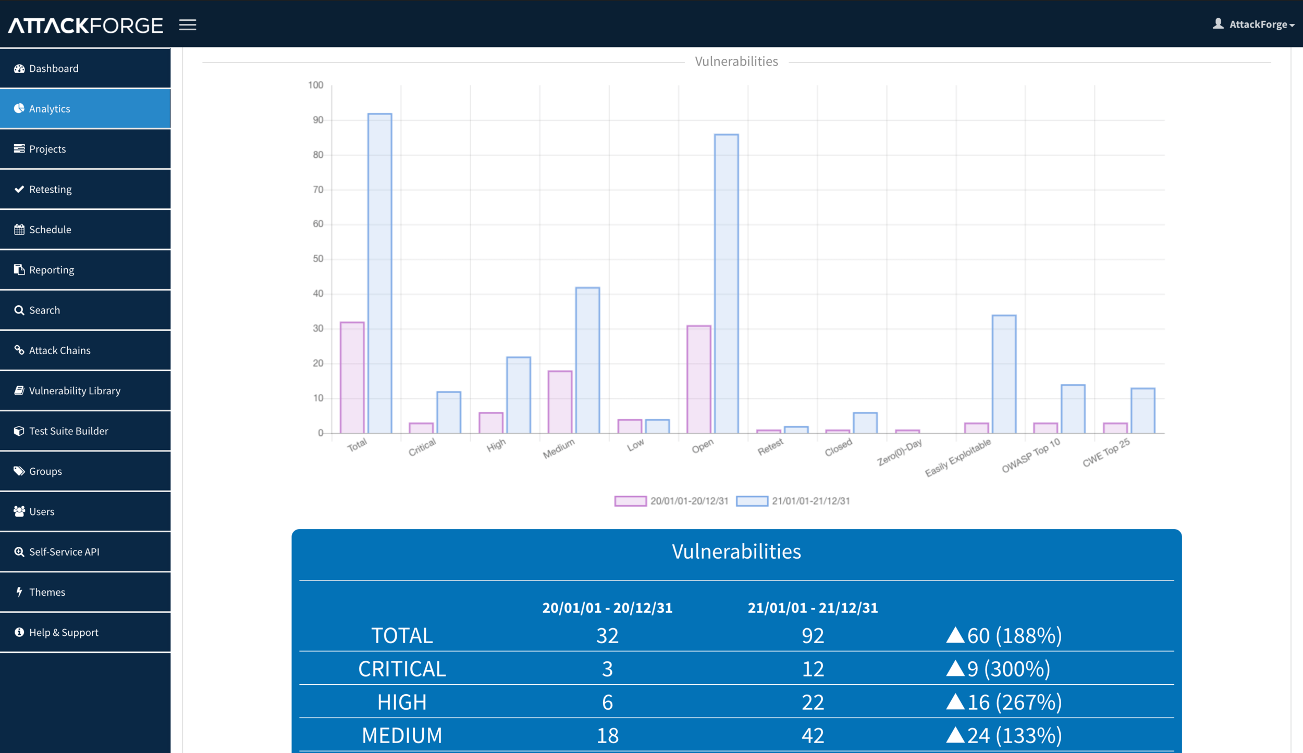Click the Self-Service API icon

tap(19, 551)
